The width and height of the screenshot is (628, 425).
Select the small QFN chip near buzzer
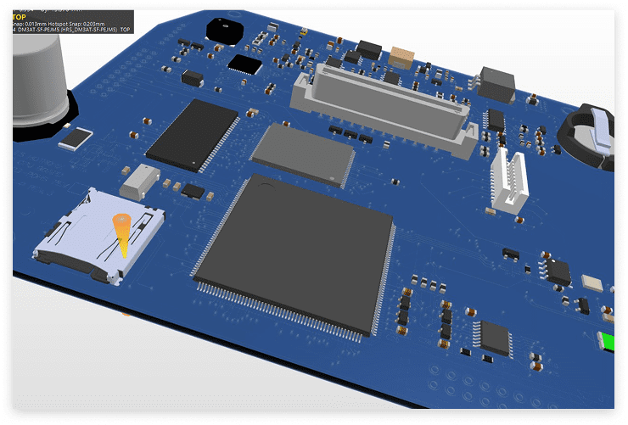tap(245, 64)
